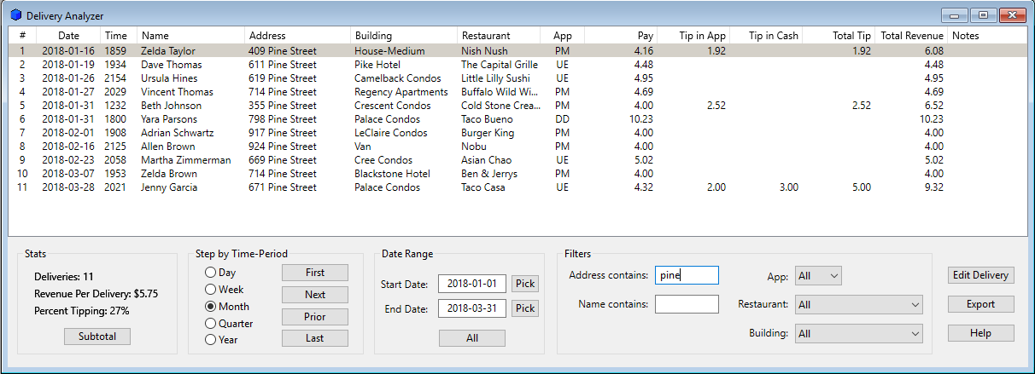Pick the Start Date from calendar
The height and width of the screenshot is (374, 1035).
[x=525, y=284]
